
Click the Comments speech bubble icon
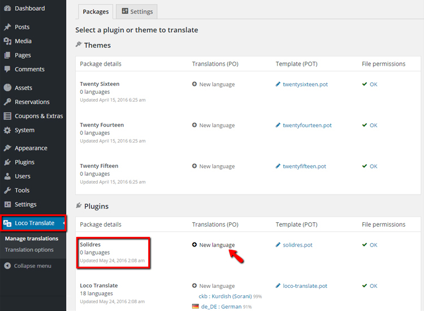7,69
